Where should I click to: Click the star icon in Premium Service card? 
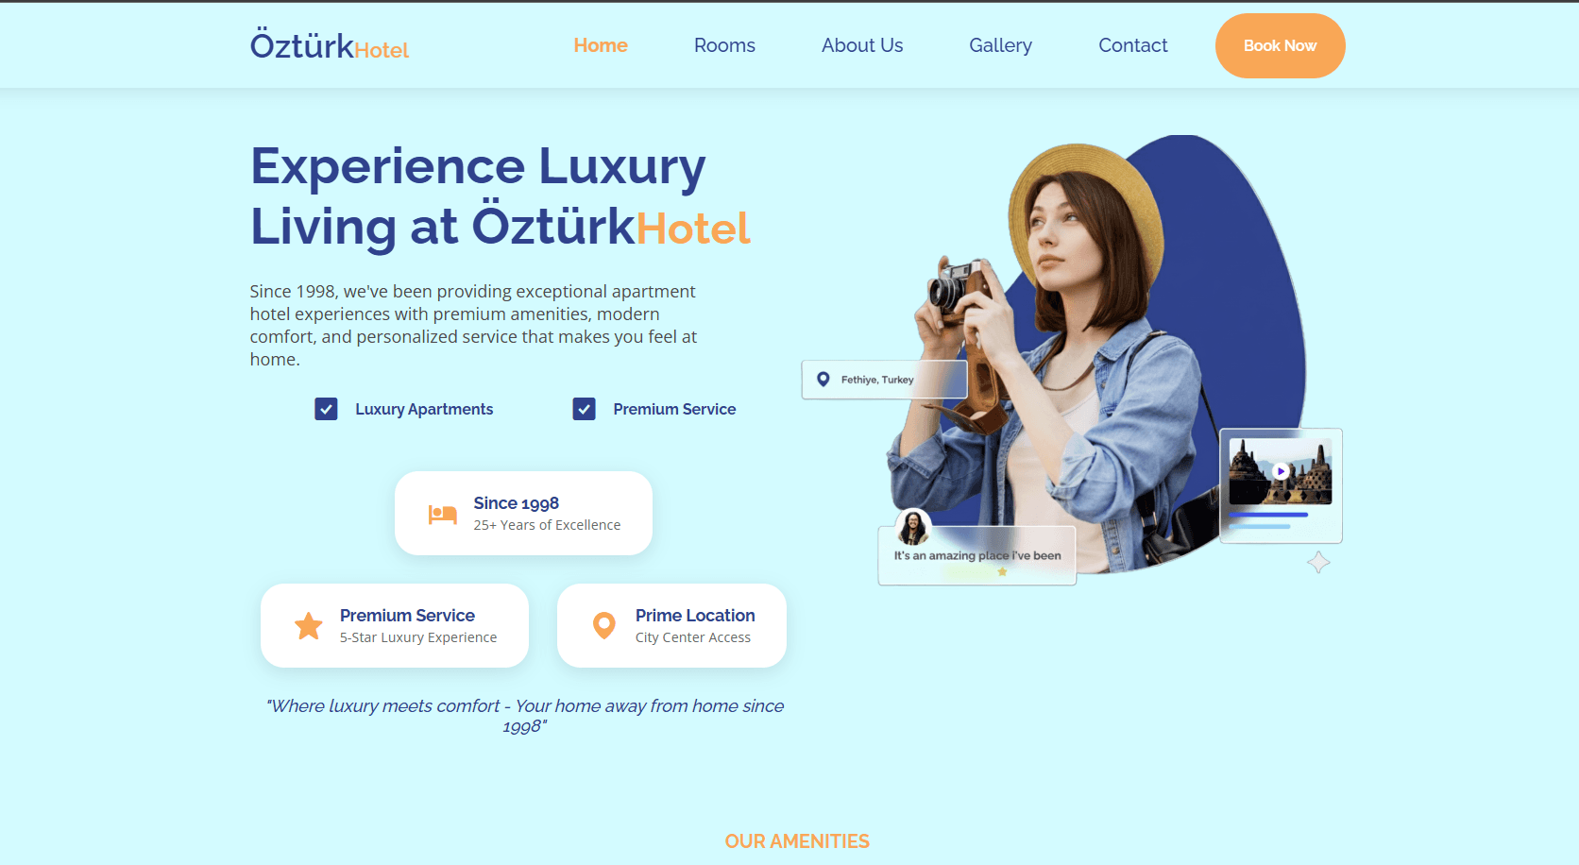pyautogui.click(x=309, y=625)
